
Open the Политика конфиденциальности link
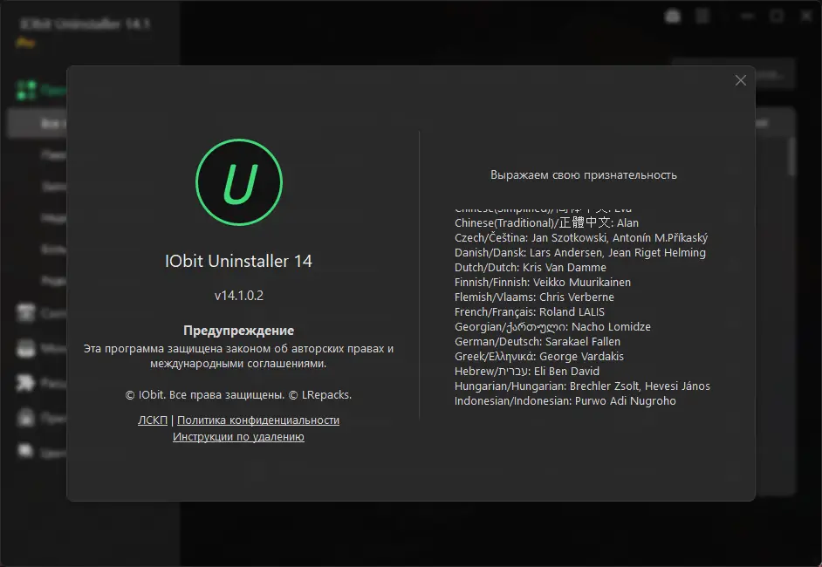[259, 420]
